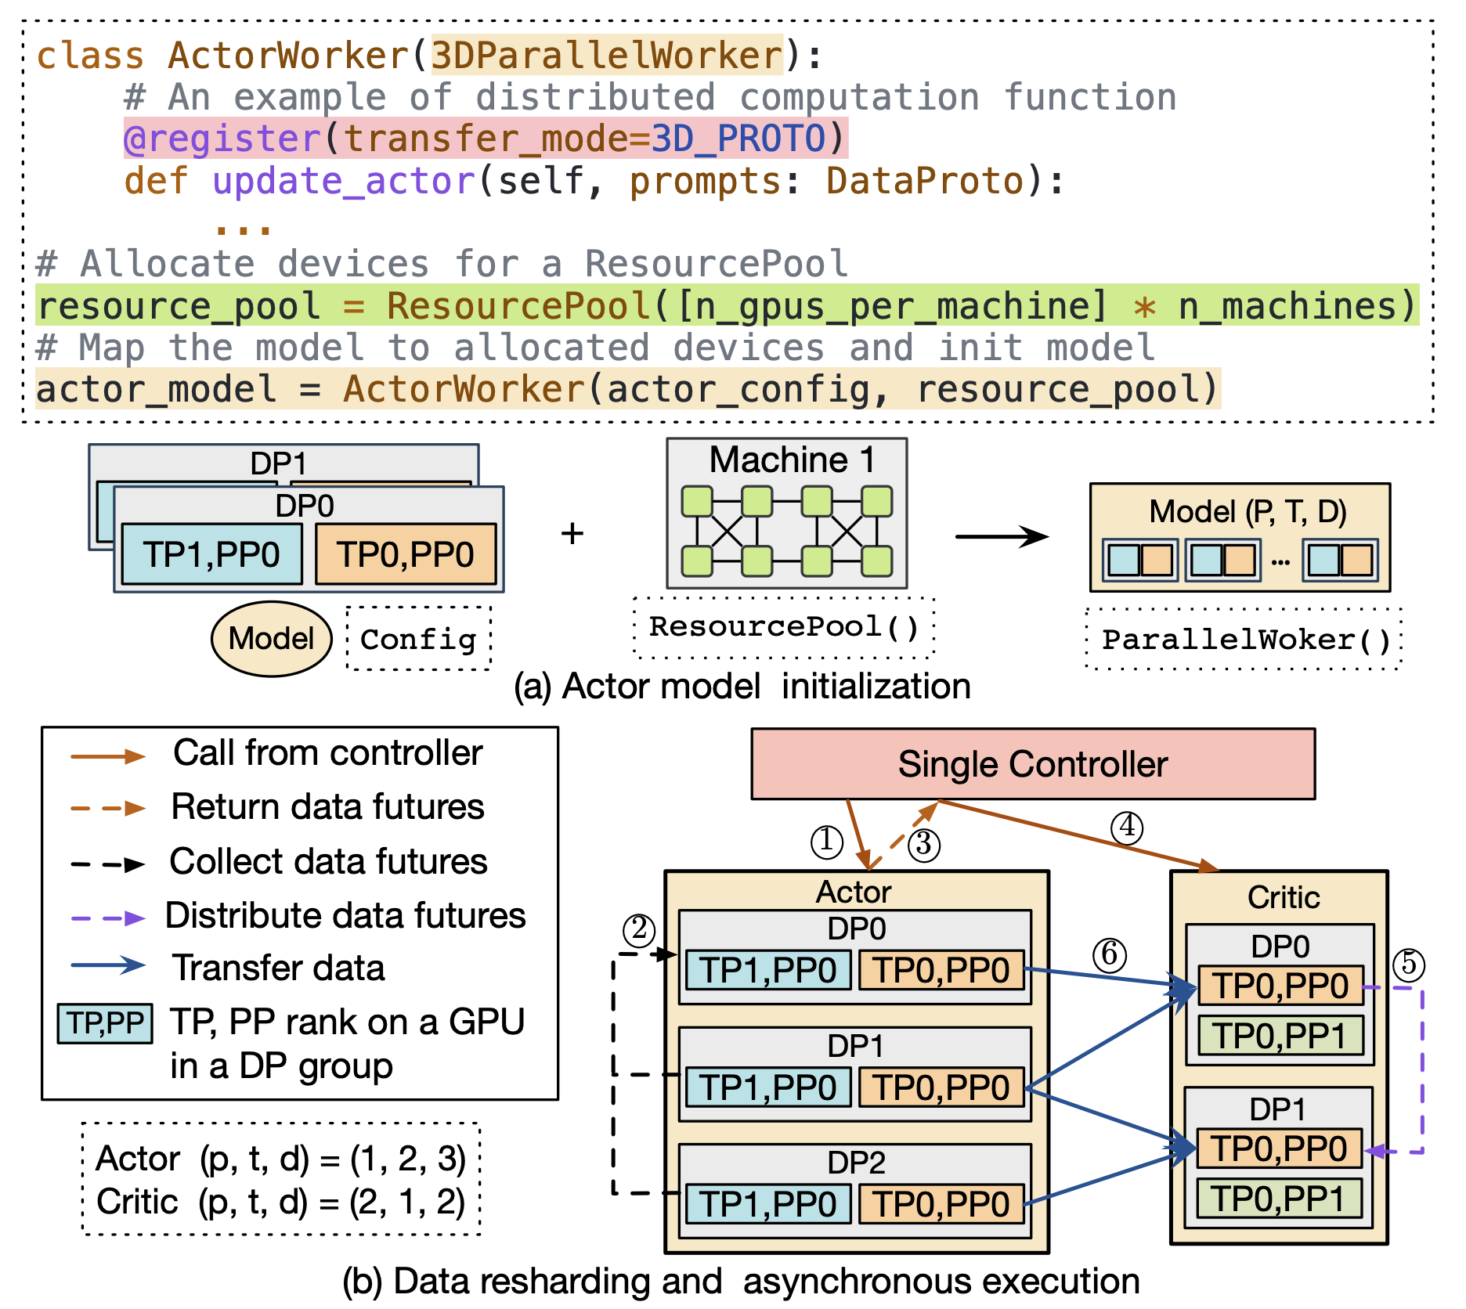Select Actor DP2 TP1,PP0 block
1466x1309 pixels.
pos(768,1204)
